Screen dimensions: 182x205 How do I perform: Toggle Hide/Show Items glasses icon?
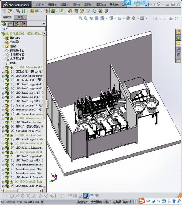pyautogui.click(x=119, y=19)
